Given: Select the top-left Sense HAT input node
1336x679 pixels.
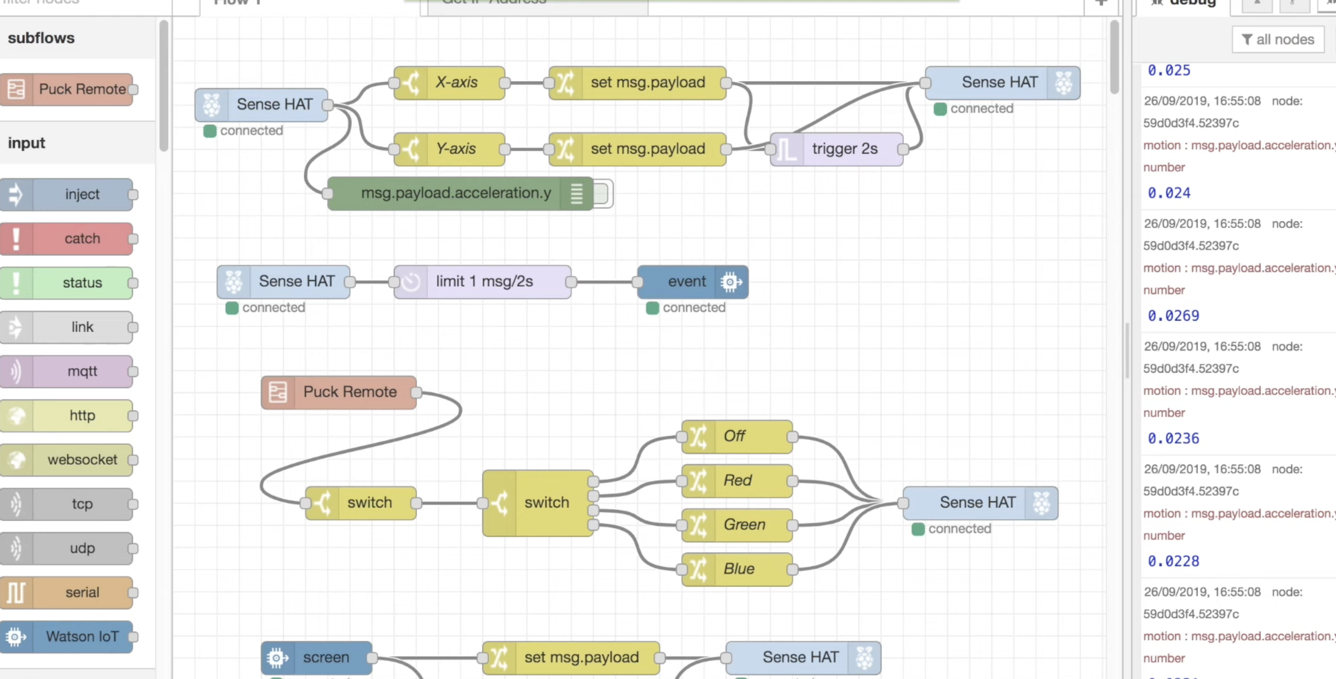Looking at the screenshot, I should [262, 105].
